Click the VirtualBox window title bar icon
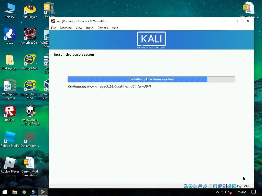 [53, 21]
